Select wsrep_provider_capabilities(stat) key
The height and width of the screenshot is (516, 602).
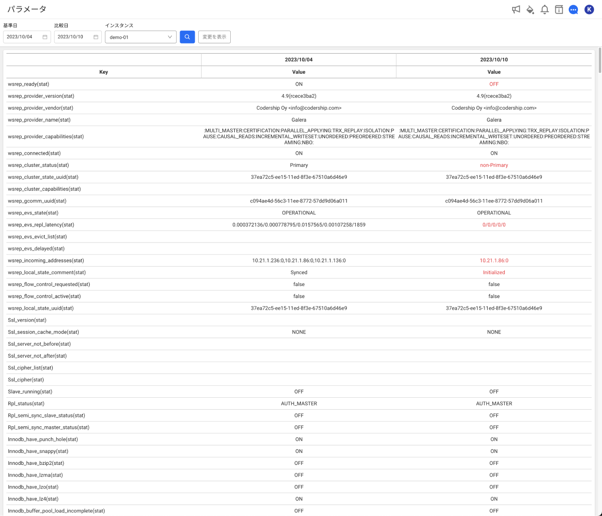click(x=46, y=136)
